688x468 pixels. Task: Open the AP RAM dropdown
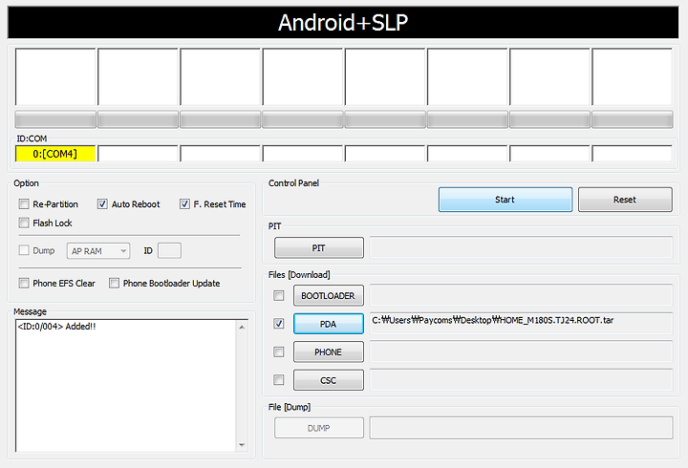pyautogui.click(x=98, y=251)
